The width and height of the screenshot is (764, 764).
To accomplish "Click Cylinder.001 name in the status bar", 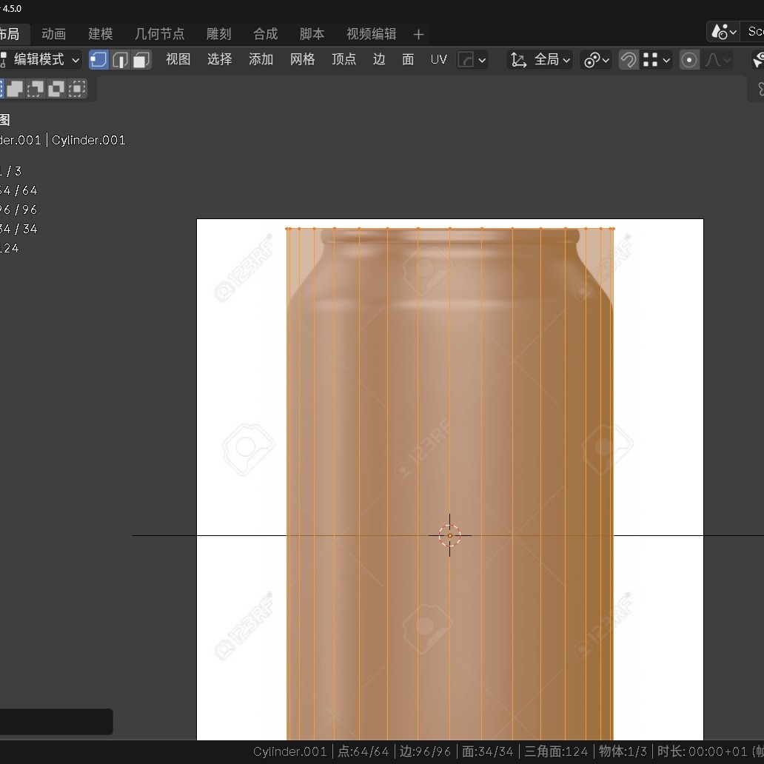I will click(290, 752).
